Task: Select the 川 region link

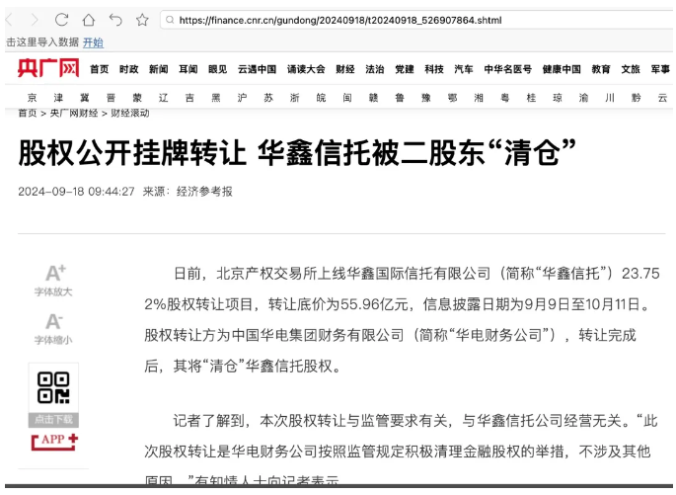Action: pyautogui.click(x=610, y=98)
